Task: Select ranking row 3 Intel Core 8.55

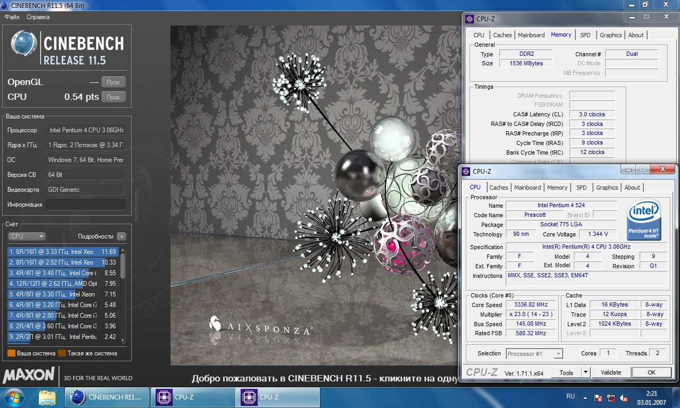Action: 63,273
